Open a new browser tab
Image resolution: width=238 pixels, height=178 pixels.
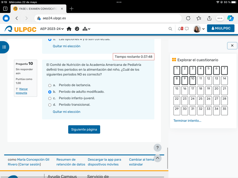click(72, 9)
